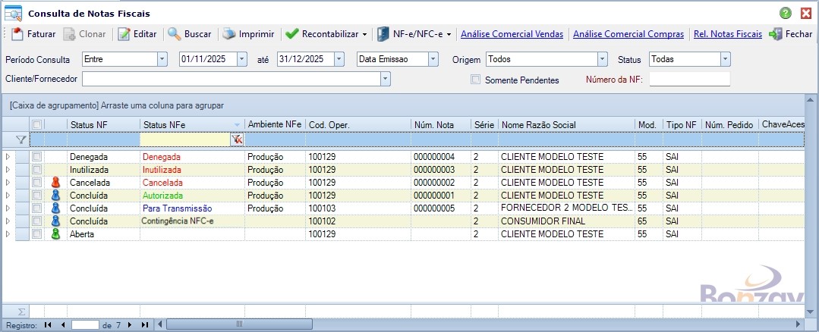
Task: Check the box for the Denegada row
Action: pos(36,157)
